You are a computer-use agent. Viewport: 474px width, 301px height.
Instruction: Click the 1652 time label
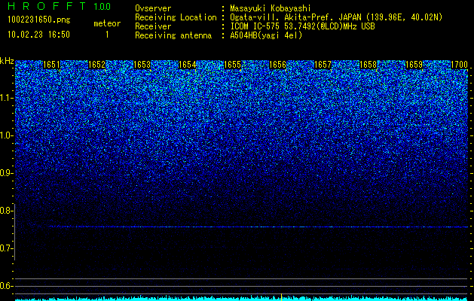96,65
